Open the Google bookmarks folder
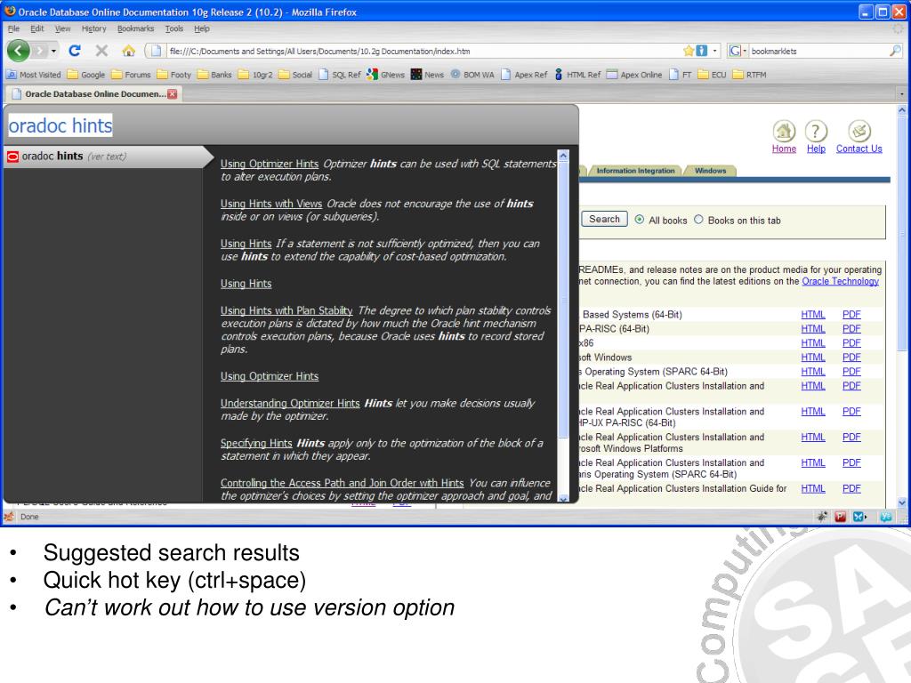 click(86, 75)
